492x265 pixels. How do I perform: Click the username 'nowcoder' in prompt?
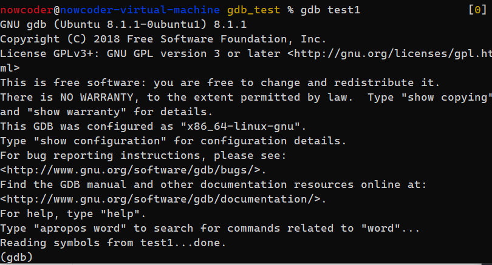point(27,10)
